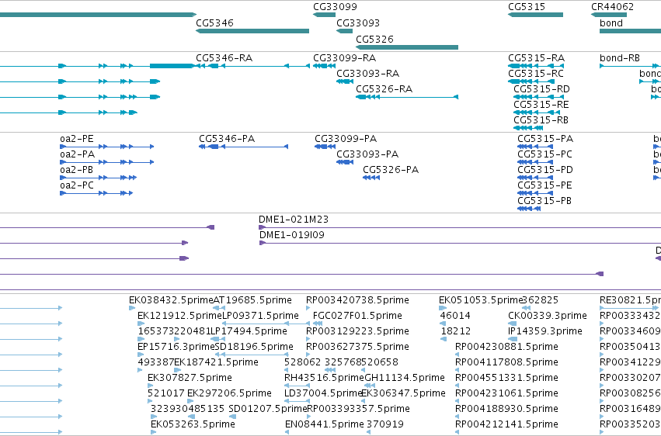Viewport: 661px width, 436px height.
Task: Select protein CG5315-PA label
Action: click(545, 138)
